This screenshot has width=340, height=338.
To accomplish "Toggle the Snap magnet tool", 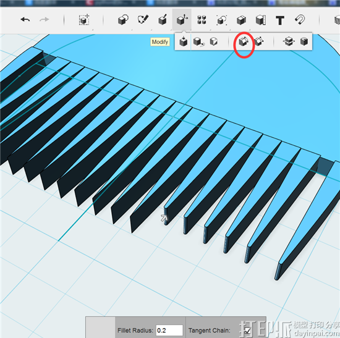I will click(300, 20).
